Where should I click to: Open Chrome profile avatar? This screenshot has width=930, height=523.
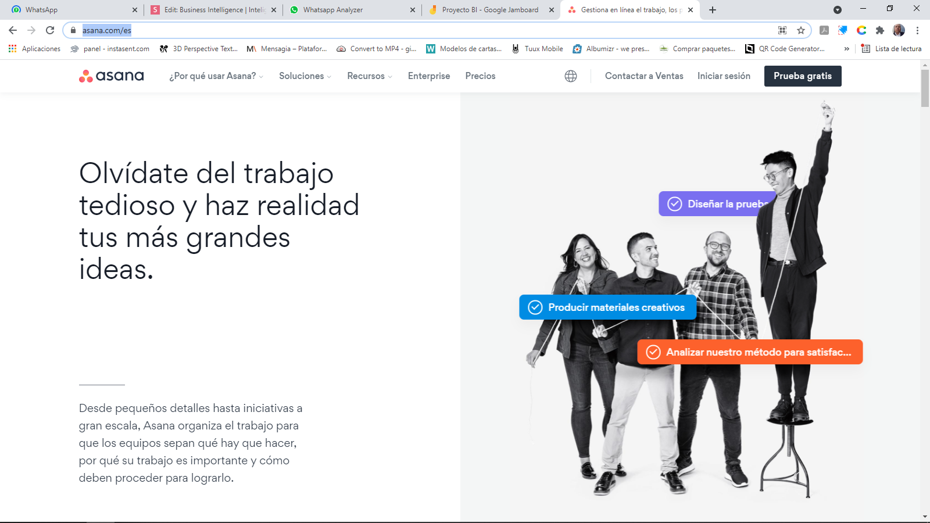click(x=899, y=30)
